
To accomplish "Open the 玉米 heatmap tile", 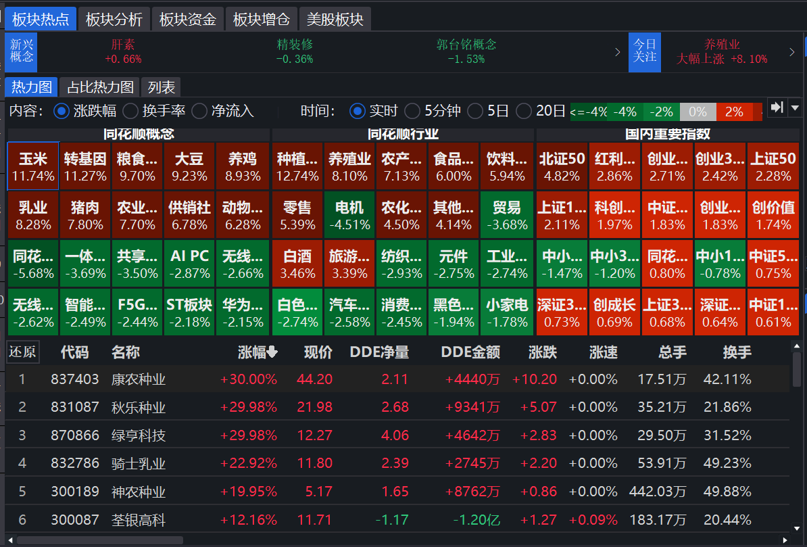I will (x=33, y=166).
